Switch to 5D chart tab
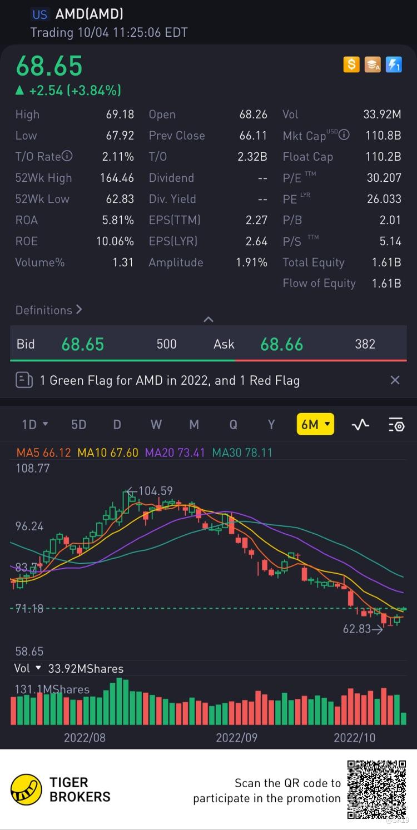This screenshot has width=417, height=830. (79, 425)
